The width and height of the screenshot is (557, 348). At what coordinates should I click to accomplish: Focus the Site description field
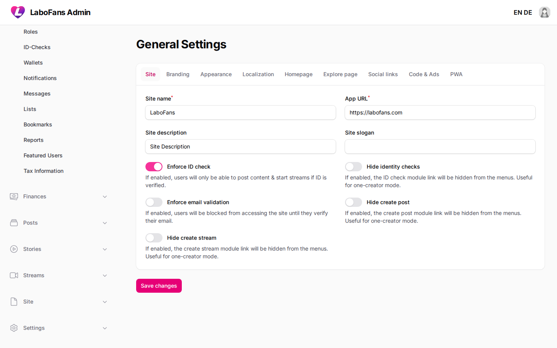[241, 147]
